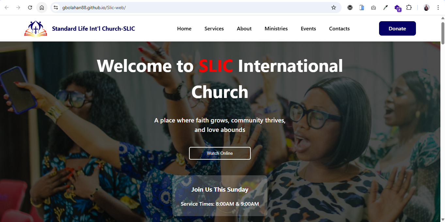This screenshot has width=445, height=222.
Task: Open the Ministries nav item
Action: (x=276, y=29)
